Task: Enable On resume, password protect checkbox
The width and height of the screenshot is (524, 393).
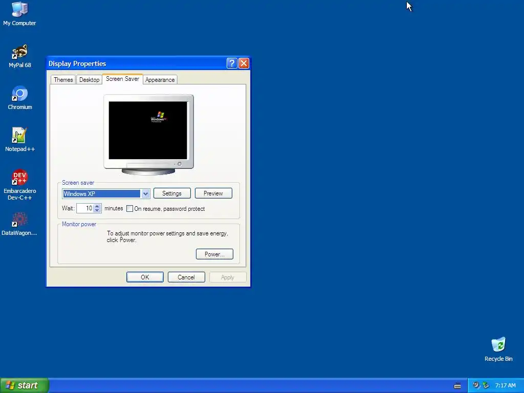Action: point(129,209)
